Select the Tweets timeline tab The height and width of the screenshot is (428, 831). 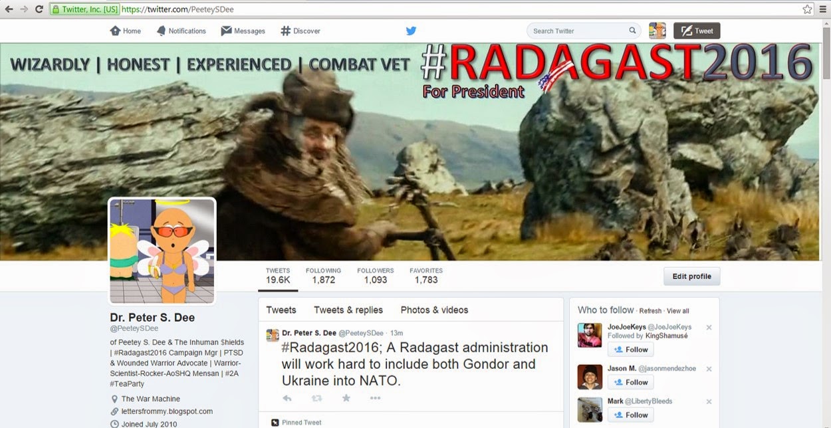click(281, 310)
